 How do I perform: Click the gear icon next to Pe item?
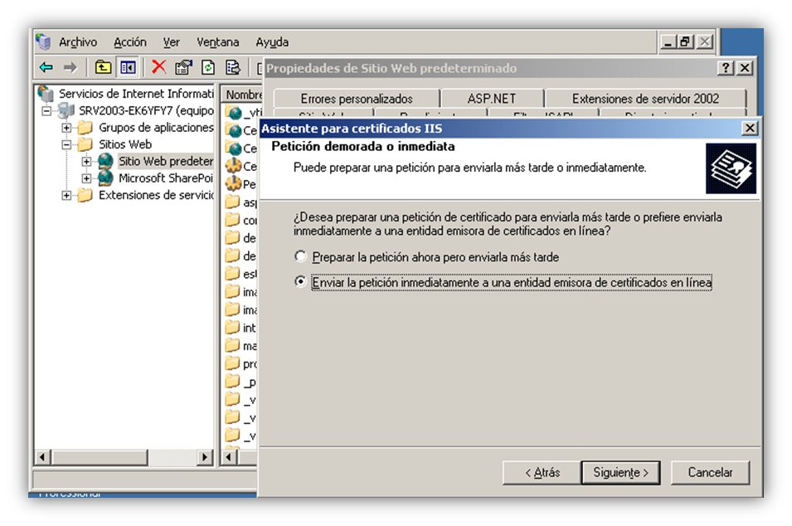pos(233,183)
